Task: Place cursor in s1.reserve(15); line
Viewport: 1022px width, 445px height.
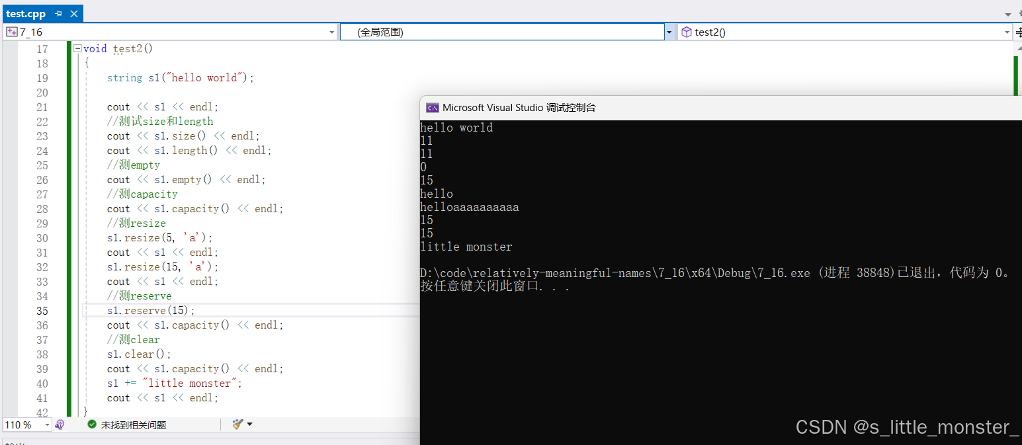Action: (151, 311)
